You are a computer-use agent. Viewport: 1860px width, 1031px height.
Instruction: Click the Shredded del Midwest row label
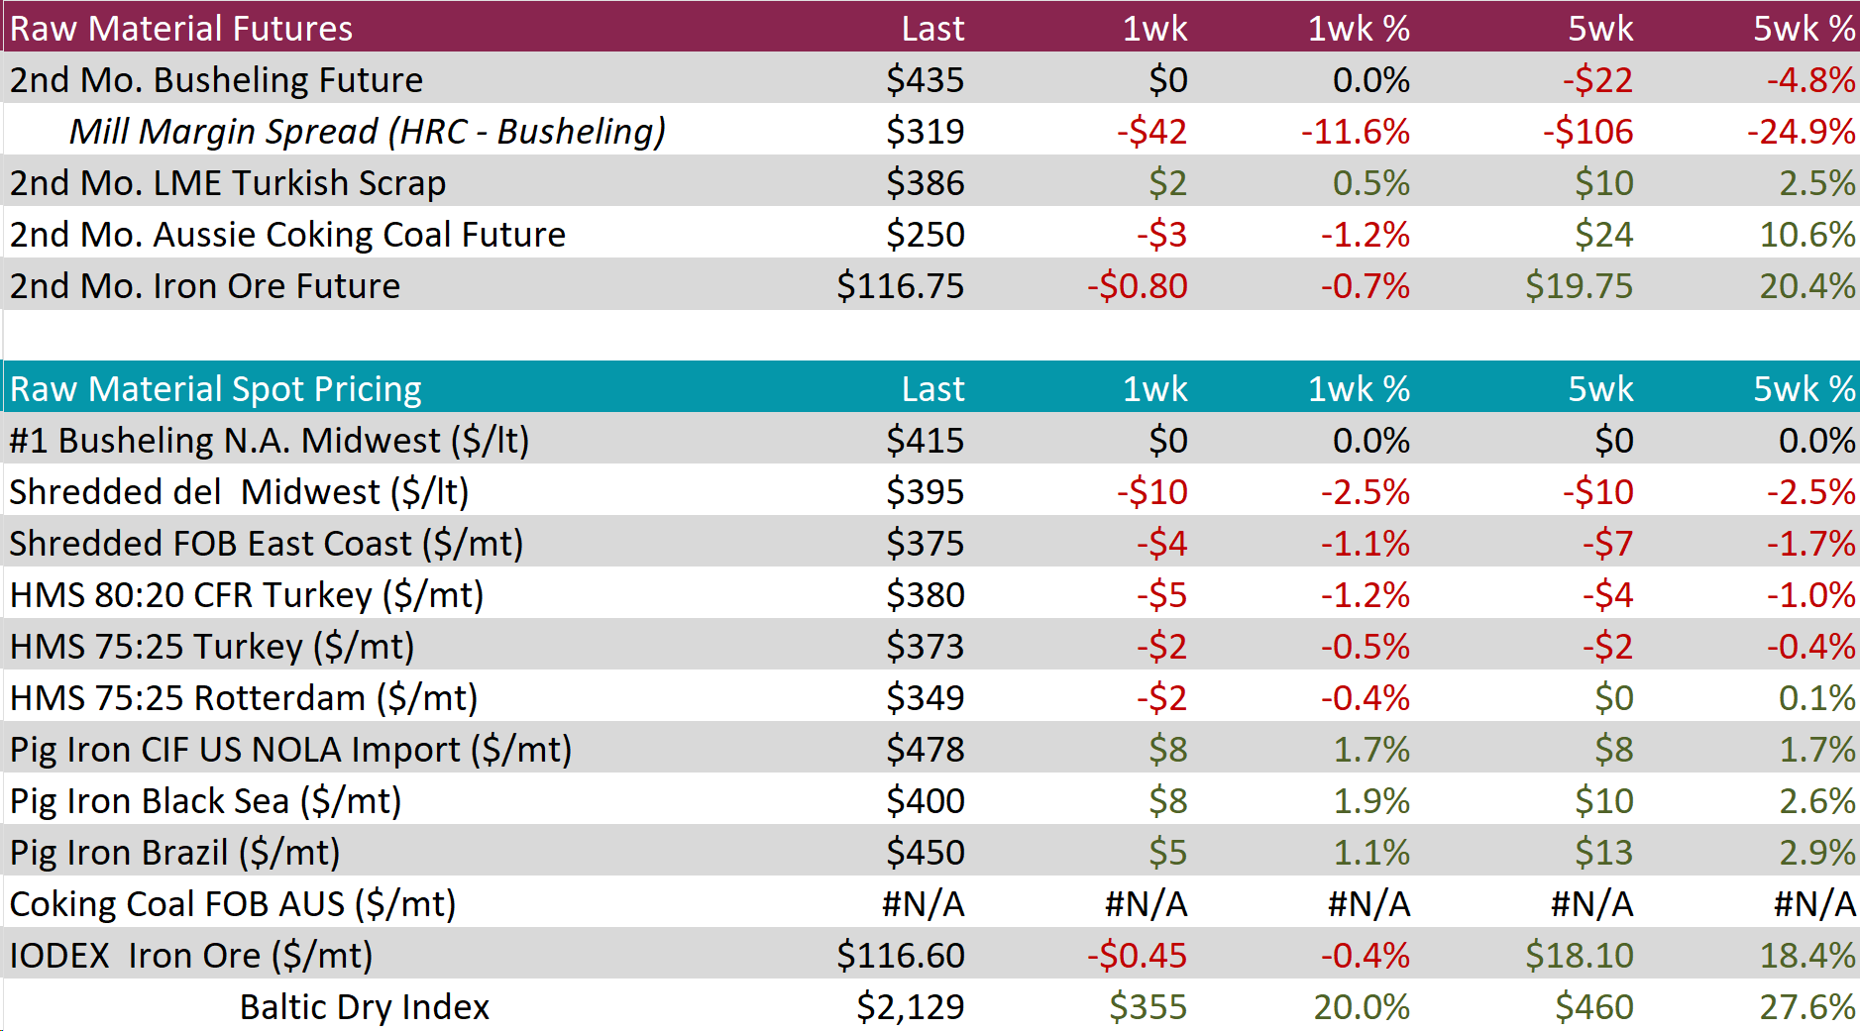click(239, 492)
